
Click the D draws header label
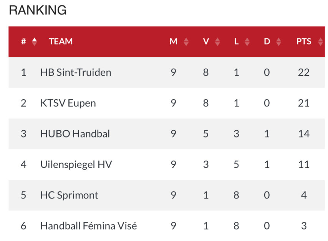pos(267,41)
